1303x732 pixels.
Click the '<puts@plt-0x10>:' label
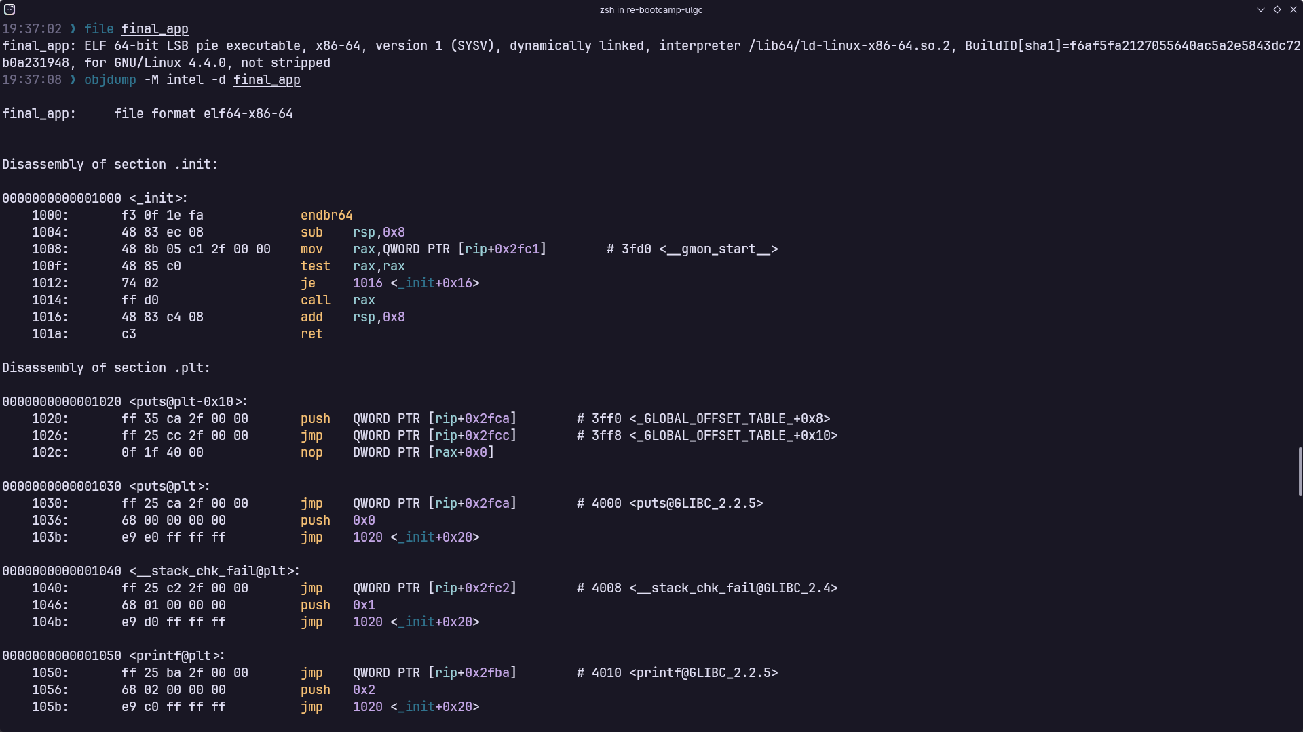click(189, 402)
